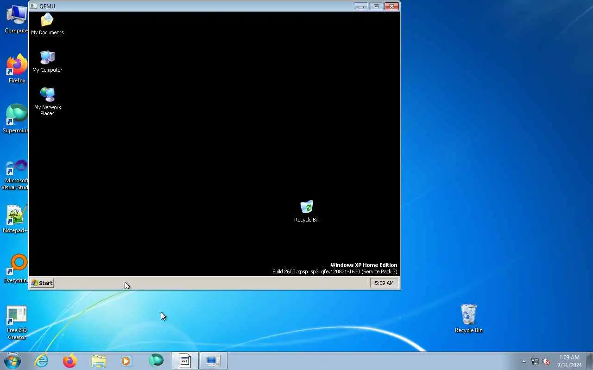Click muted volume tray icon
Screen dimensions: 593x370
pos(547,361)
